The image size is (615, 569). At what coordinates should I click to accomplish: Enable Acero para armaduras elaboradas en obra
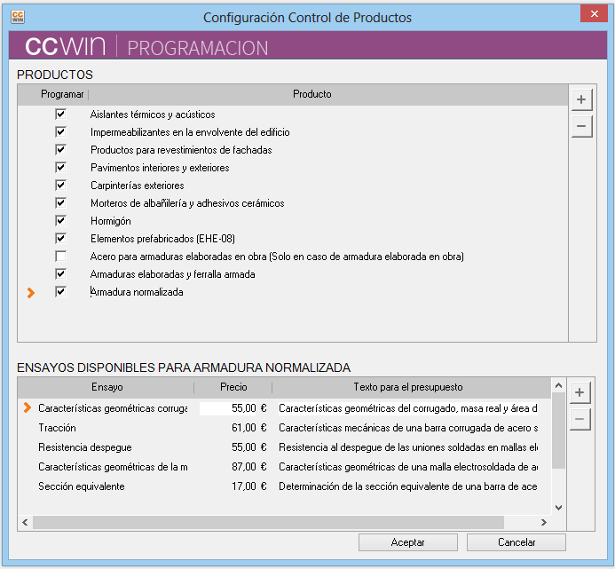[x=60, y=257]
